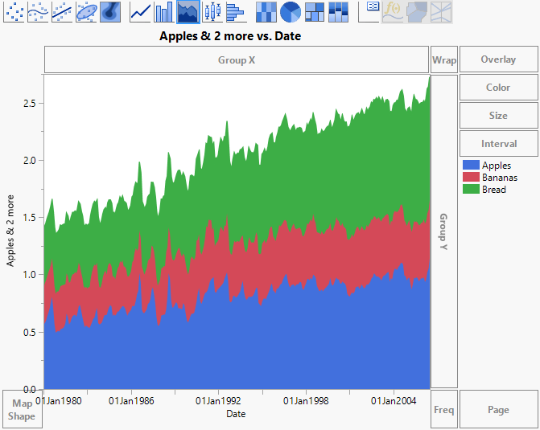Click the chart title text
540x430 pixels.
click(230, 36)
